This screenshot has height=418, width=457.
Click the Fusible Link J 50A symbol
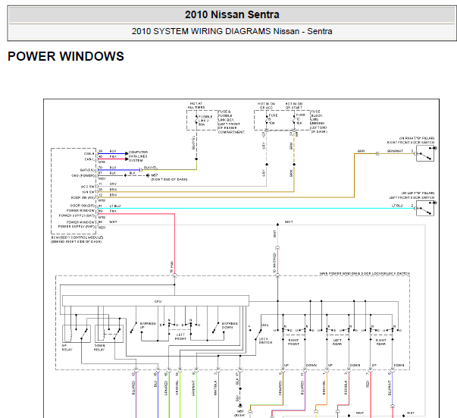point(196,120)
